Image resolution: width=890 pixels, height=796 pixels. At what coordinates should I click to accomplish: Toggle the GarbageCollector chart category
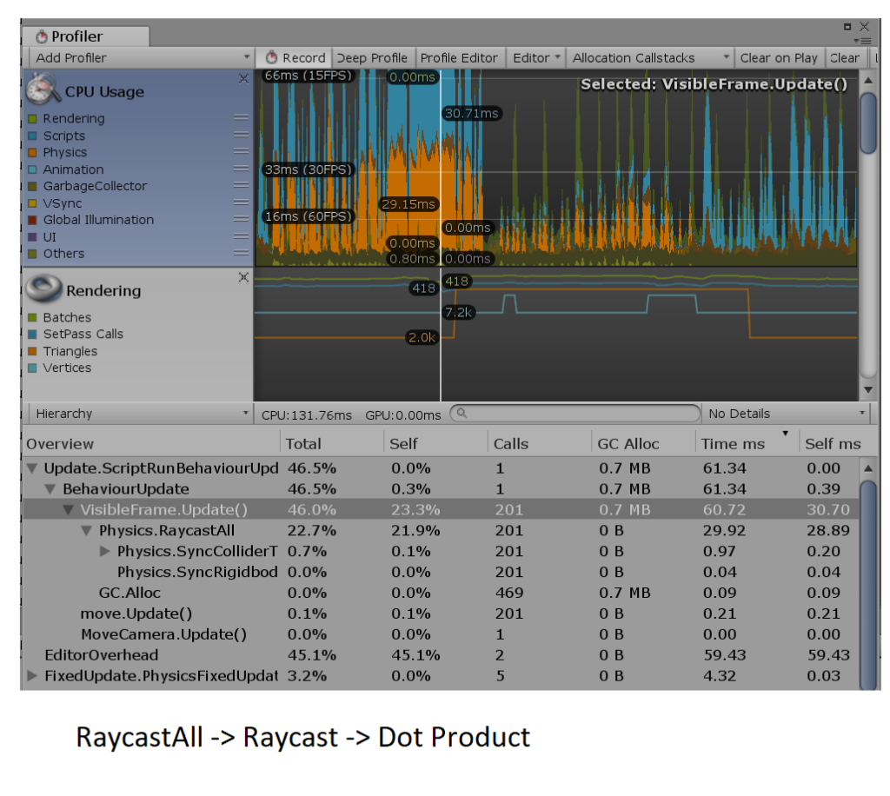point(32,186)
